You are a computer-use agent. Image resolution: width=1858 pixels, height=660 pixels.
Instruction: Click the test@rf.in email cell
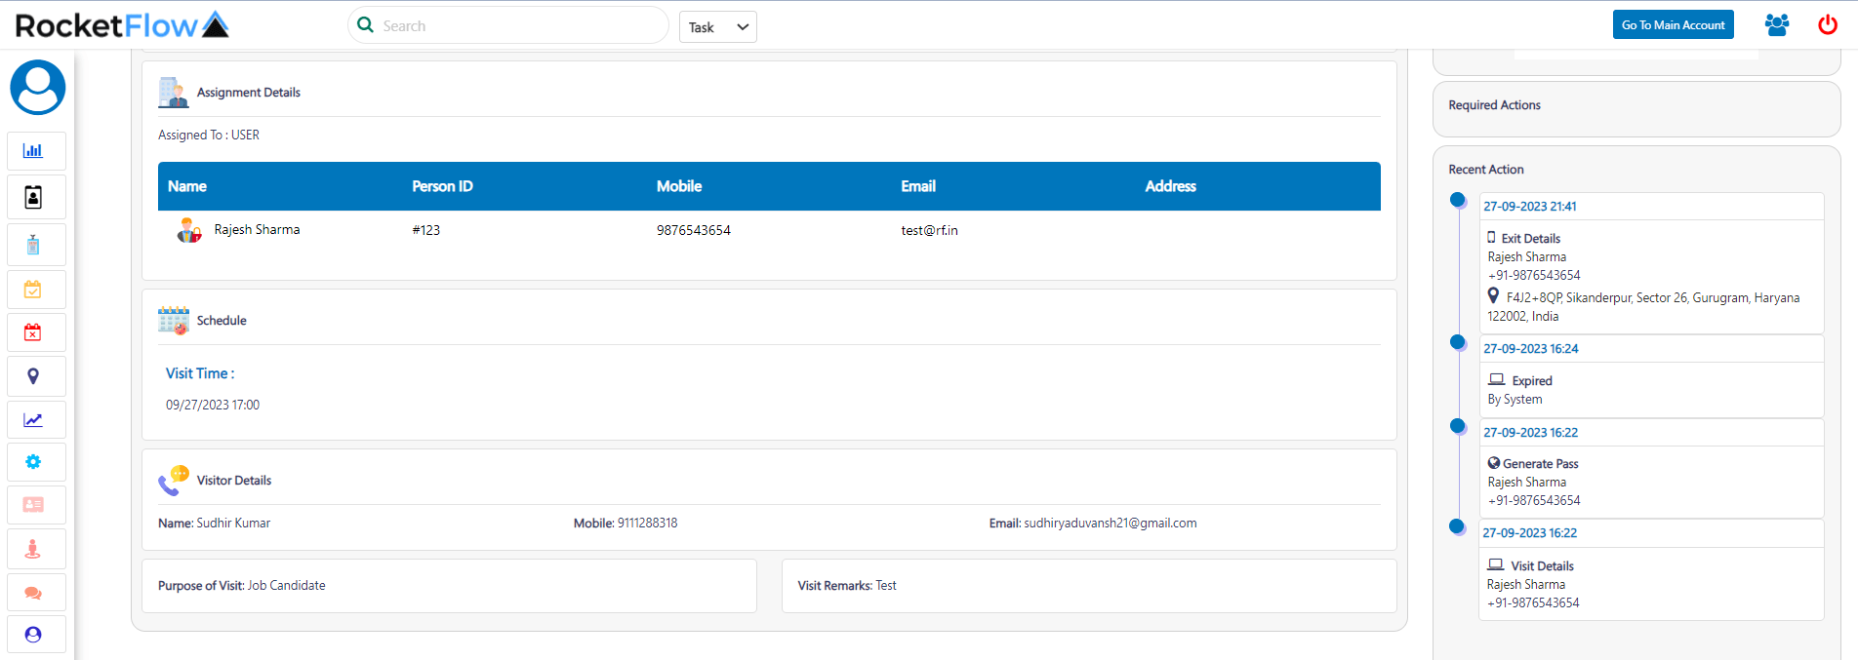tap(930, 230)
